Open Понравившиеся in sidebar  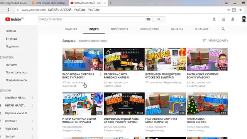coord(16,80)
